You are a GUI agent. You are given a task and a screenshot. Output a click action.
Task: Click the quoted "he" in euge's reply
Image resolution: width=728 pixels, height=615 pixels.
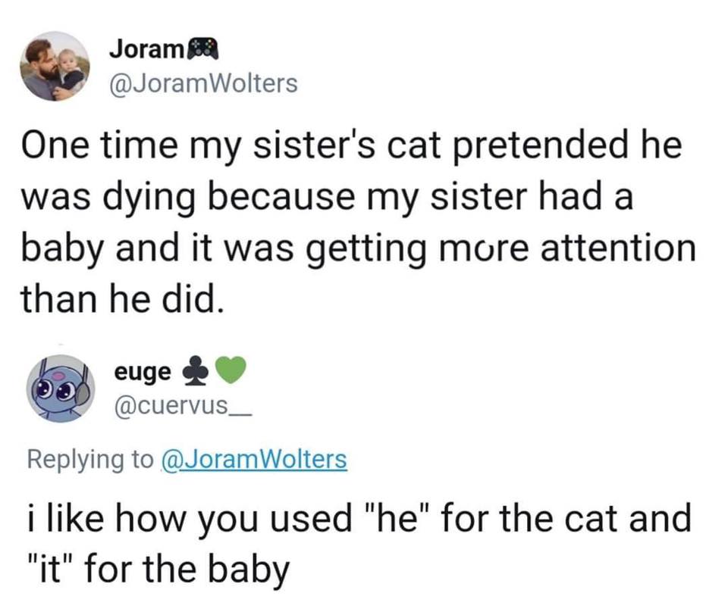coord(397,520)
